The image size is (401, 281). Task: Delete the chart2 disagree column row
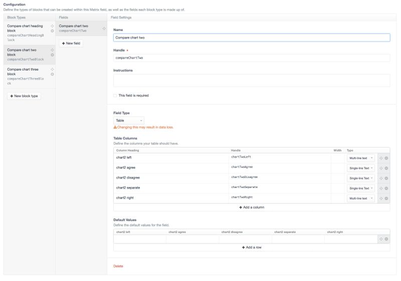pyautogui.click(x=386, y=178)
